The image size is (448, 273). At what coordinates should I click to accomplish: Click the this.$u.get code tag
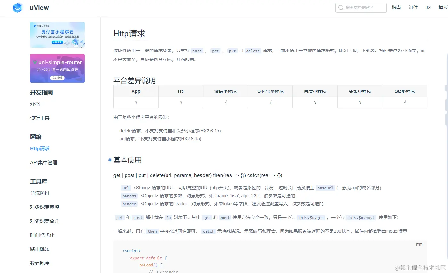coord(311,218)
